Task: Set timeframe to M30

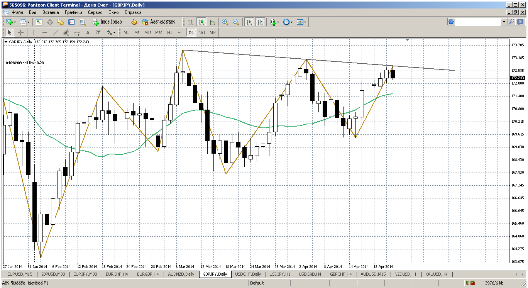Action: click(x=159, y=32)
